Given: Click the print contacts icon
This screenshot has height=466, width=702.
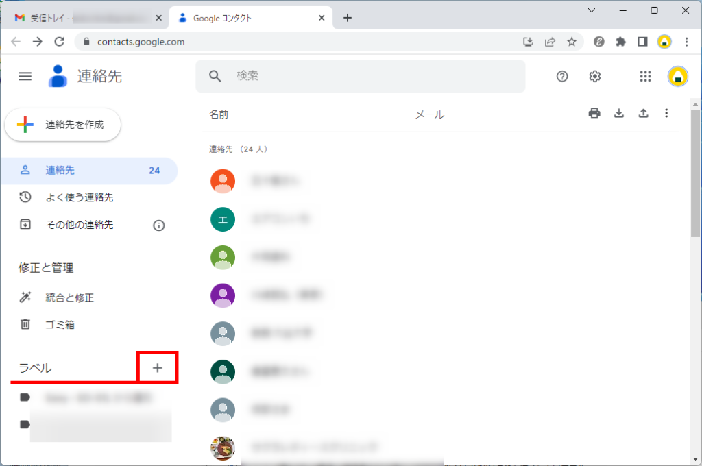Looking at the screenshot, I should [594, 114].
